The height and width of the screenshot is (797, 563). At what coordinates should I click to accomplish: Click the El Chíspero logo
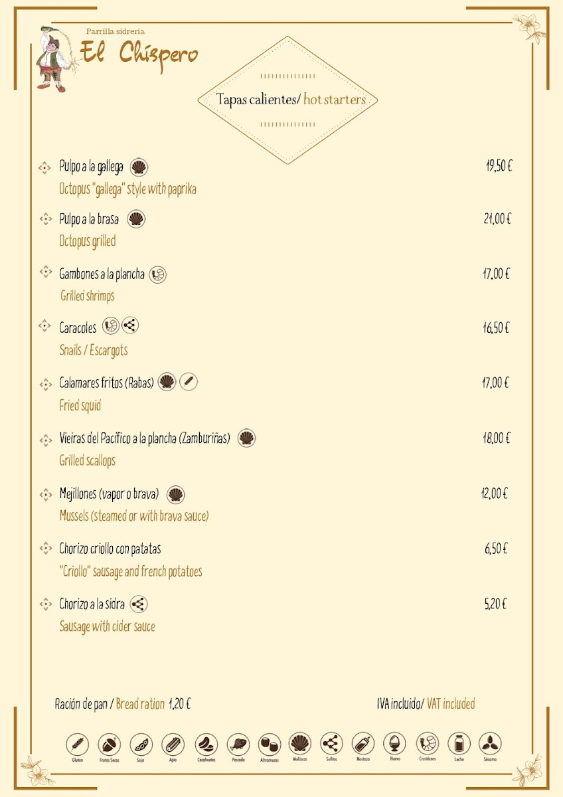120,56
